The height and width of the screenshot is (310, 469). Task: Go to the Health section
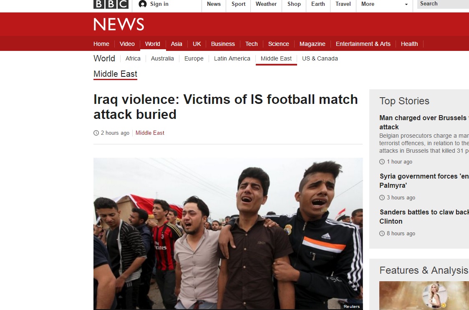[x=409, y=44]
